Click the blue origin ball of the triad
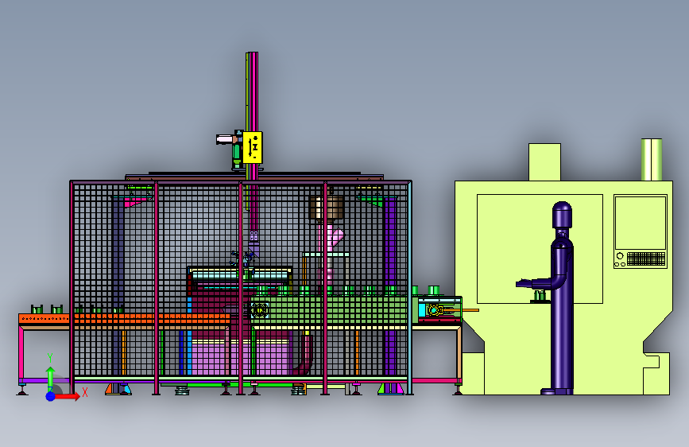689x447 pixels. click(50, 396)
